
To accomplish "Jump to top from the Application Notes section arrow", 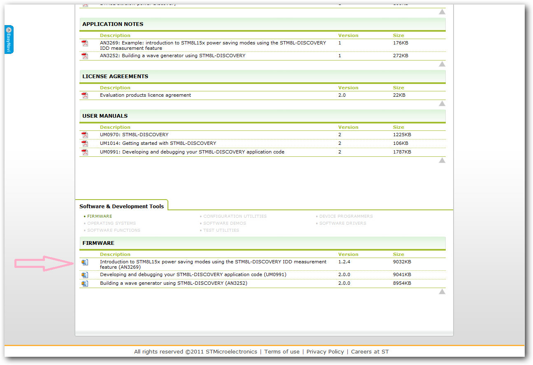I will click(x=442, y=64).
